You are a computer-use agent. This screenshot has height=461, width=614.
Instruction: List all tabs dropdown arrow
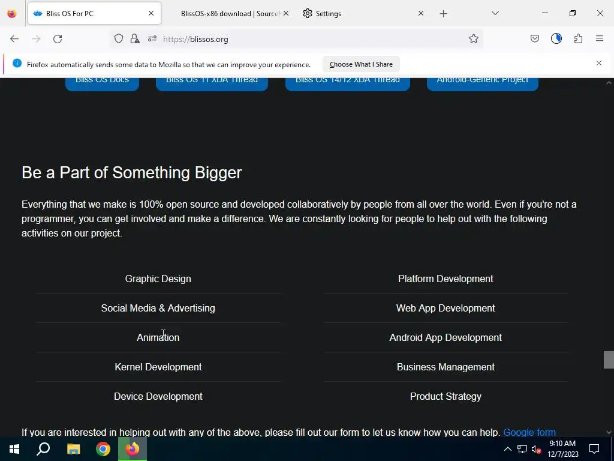click(x=495, y=14)
